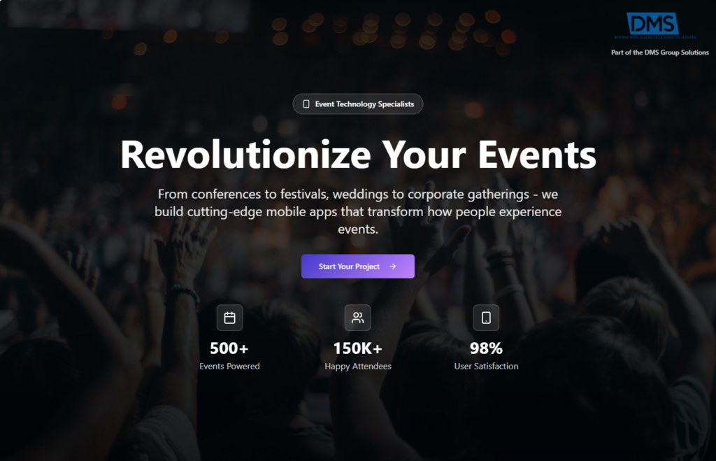The width and height of the screenshot is (716, 461).
Task: Click the calendar icon above 500+
Action: click(x=229, y=318)
